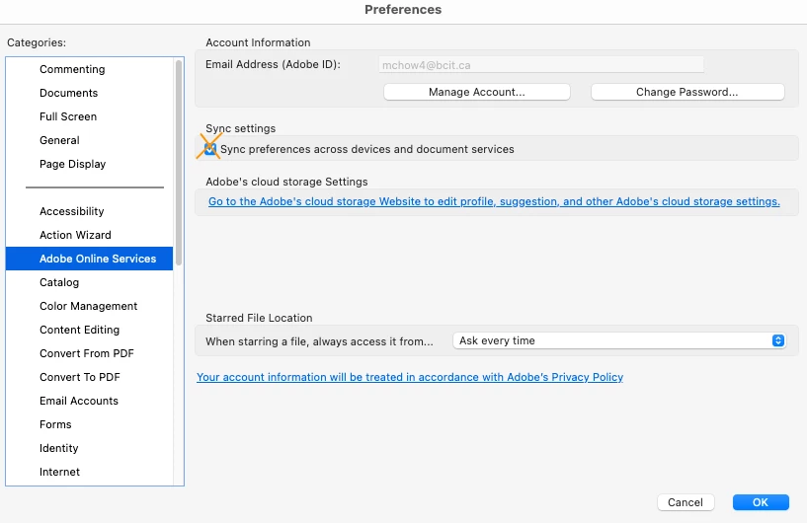Screen dimensions: 807x523
Task: Open the Starred File Location dropdown
Action: [x=619, y=340]
